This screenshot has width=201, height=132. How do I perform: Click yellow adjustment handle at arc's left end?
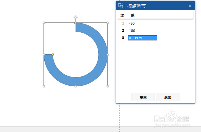(x=53, y=54)
